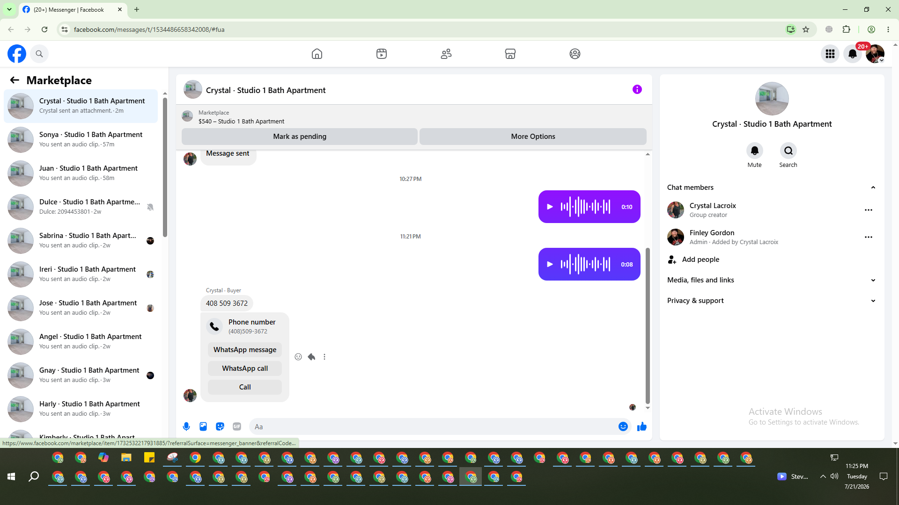This screenshot has height=505, width=899.
Task: Open Harly's Studio 1 Bath Apartment chat
Action: tap(81, 409)
